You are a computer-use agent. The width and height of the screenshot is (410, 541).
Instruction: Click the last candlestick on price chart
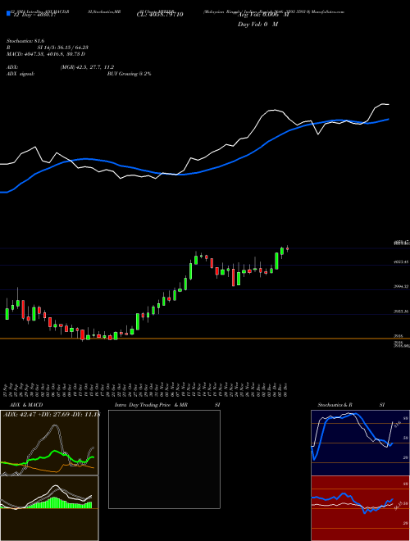[287, 248]
